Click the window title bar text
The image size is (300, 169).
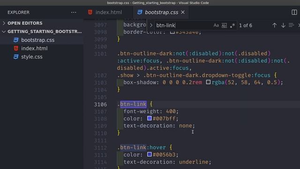pos(158,3)
